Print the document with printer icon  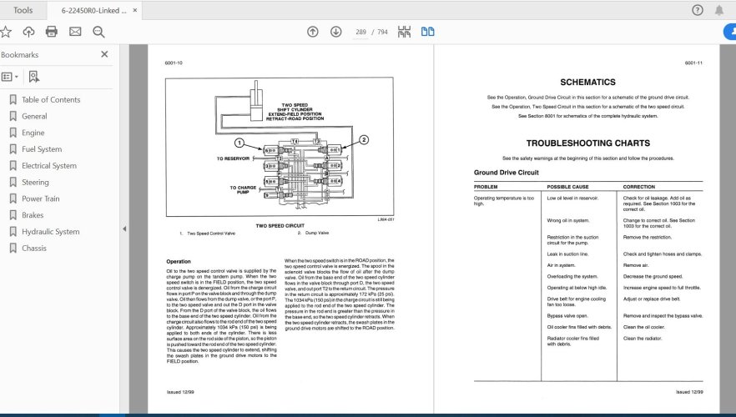[52, 32]
